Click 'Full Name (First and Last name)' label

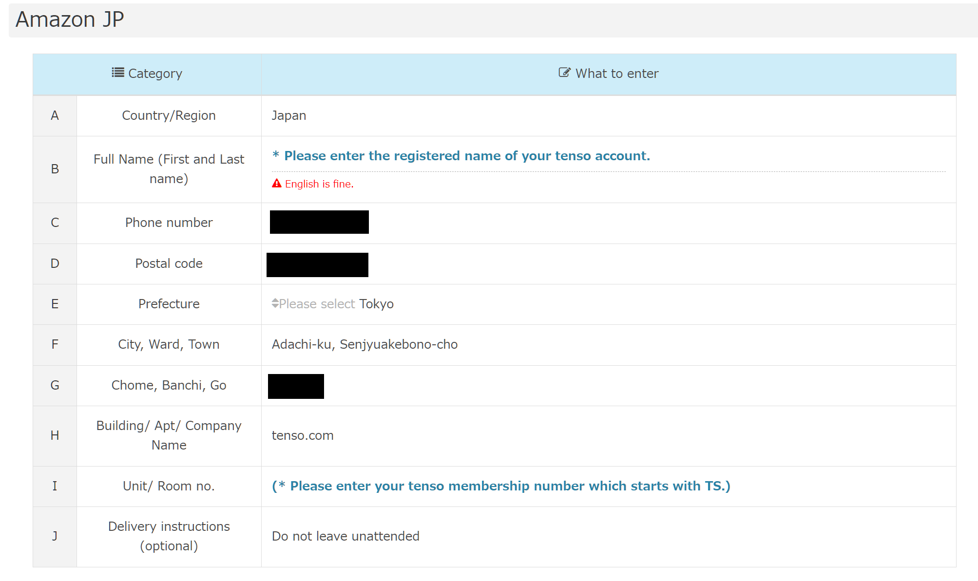pyautogui.click(x=169, y=169)
